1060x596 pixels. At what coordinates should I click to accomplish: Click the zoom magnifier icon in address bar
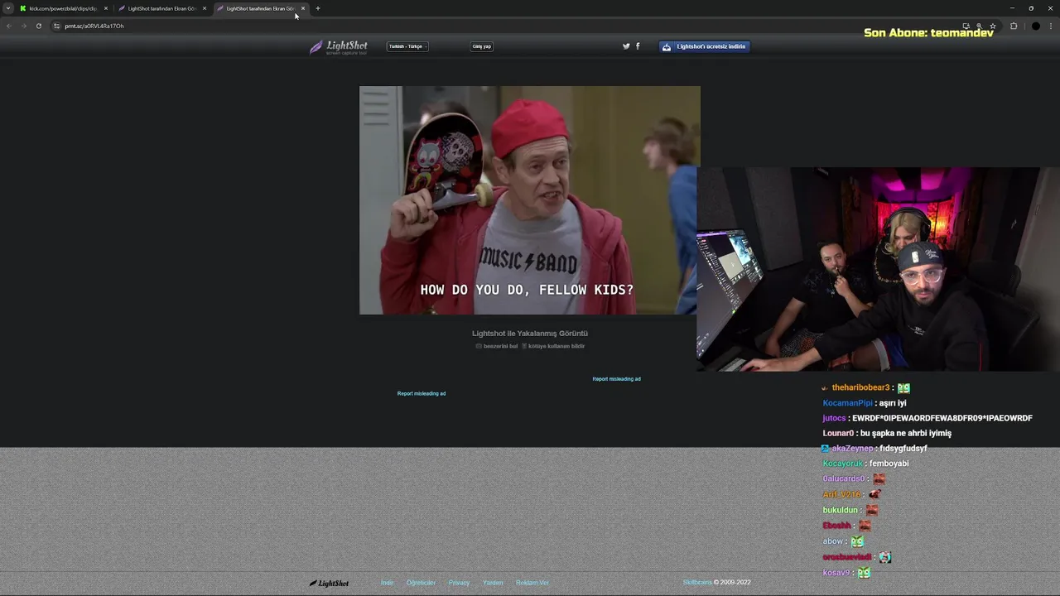[x=979, y=26]
